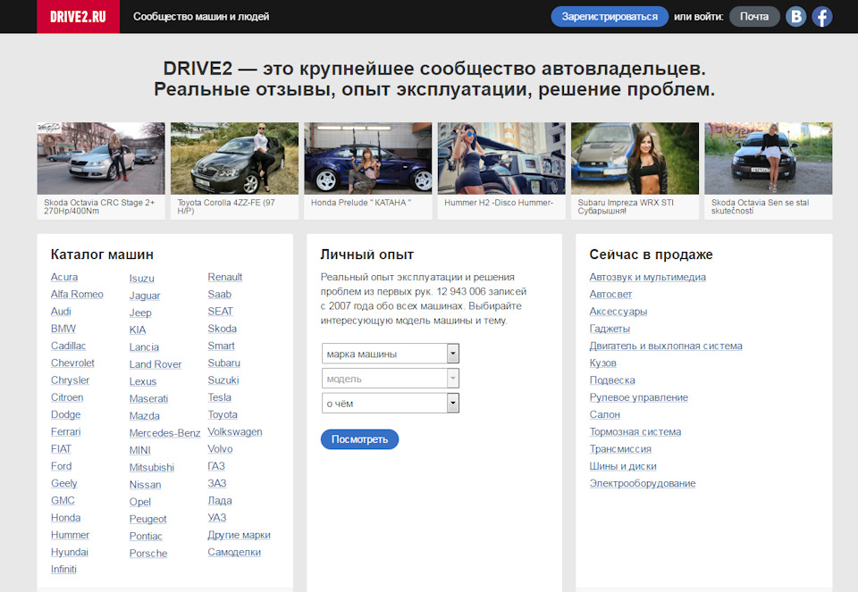Select Renault in the catalog

tap(225, 277)
